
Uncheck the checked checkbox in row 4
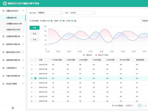(35, 78)
